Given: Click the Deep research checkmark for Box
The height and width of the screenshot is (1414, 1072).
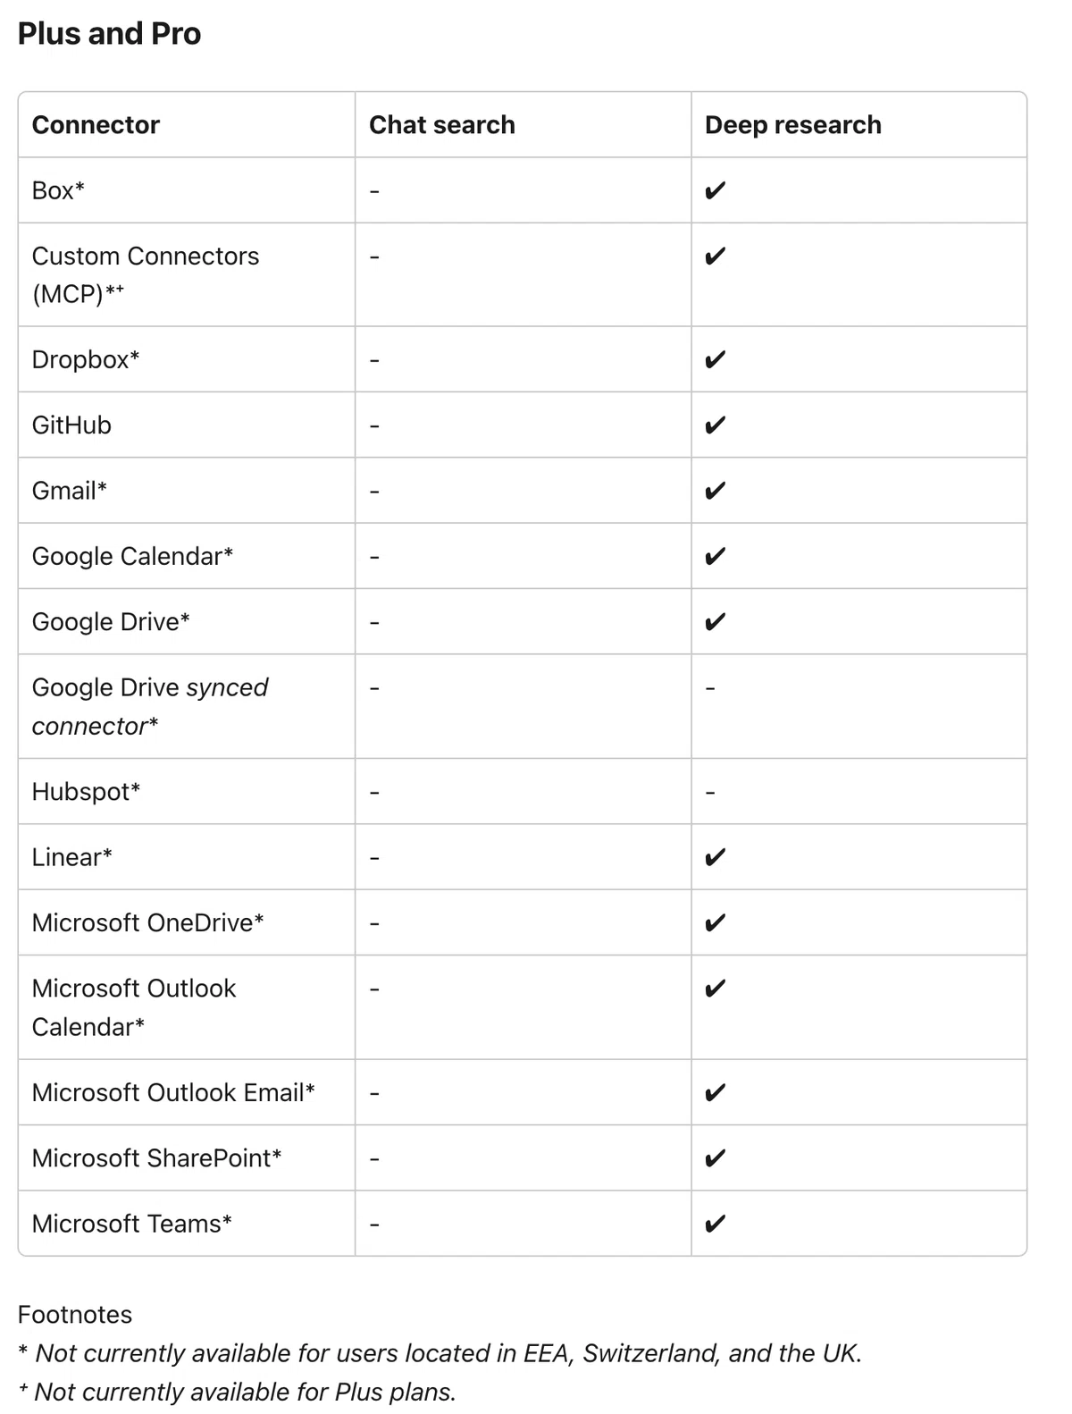Looking at the screenshot, I should point(715,190).
